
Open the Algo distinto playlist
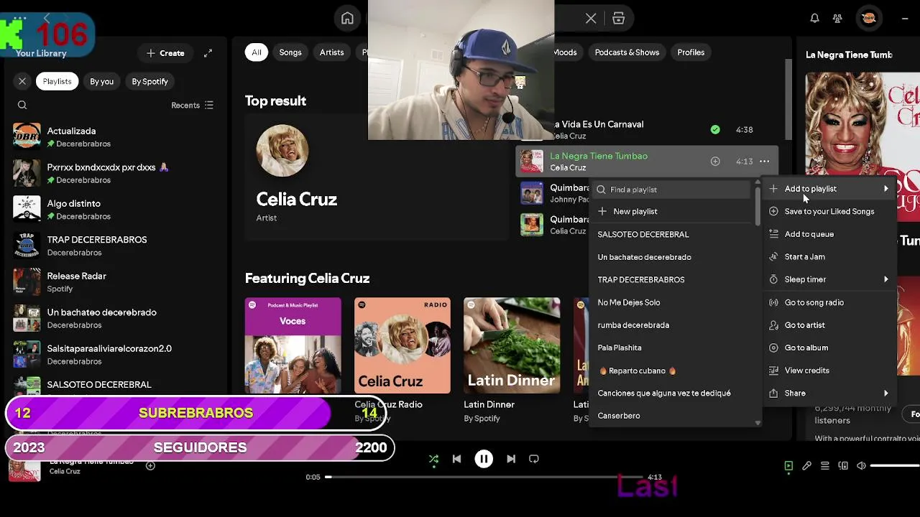115,210
